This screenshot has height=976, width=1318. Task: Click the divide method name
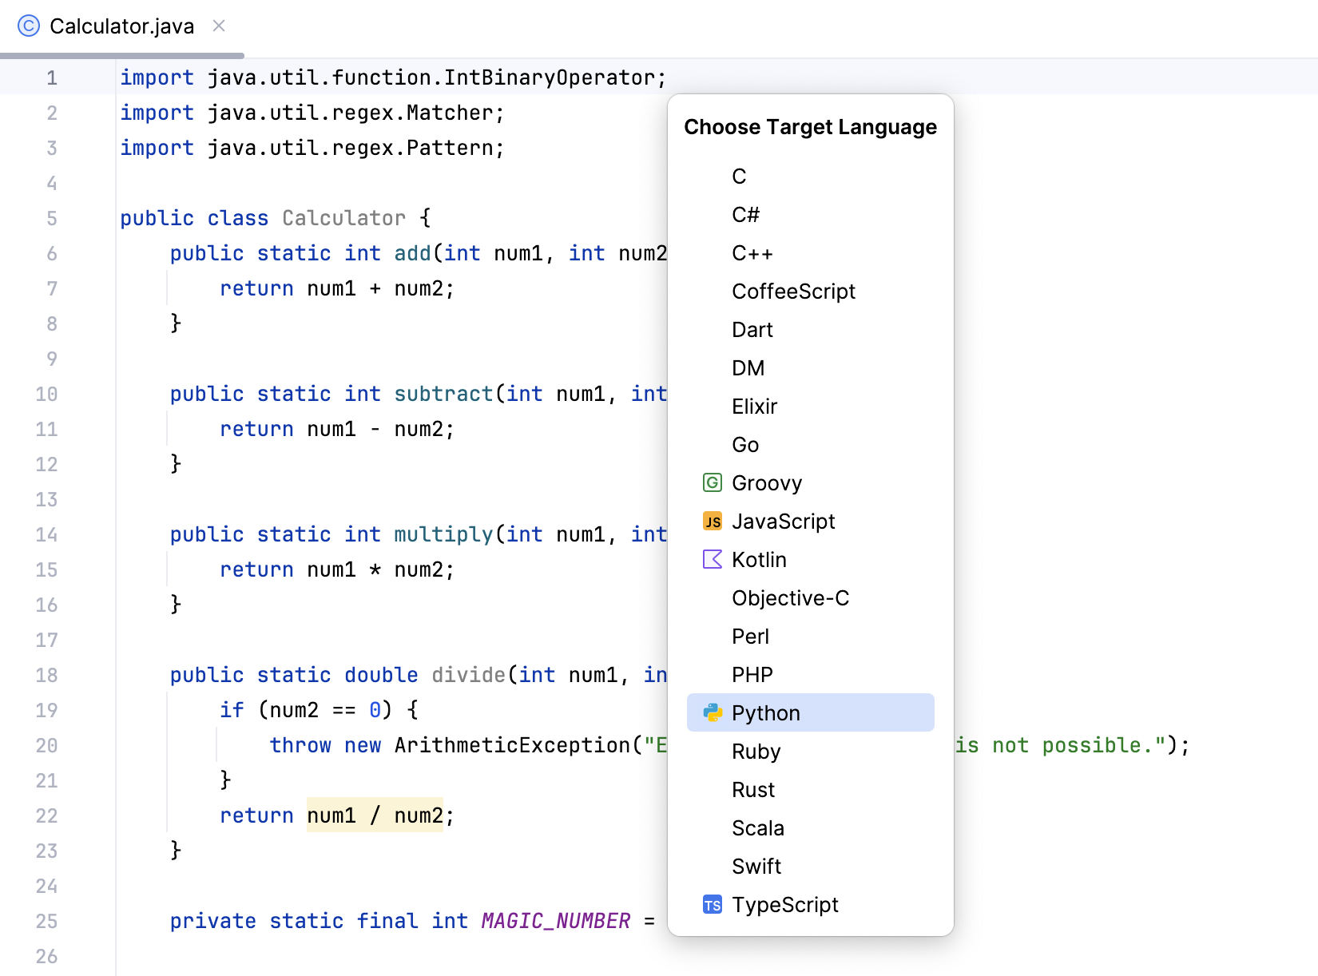(468, 676)
